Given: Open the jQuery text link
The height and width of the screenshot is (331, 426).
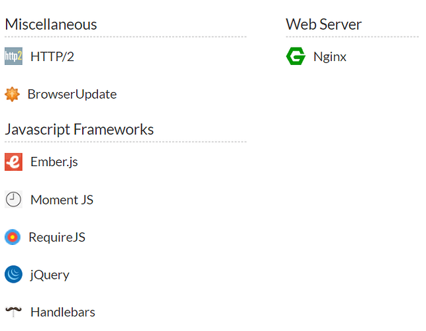Looking at the screenshot, I should point(50,275).
